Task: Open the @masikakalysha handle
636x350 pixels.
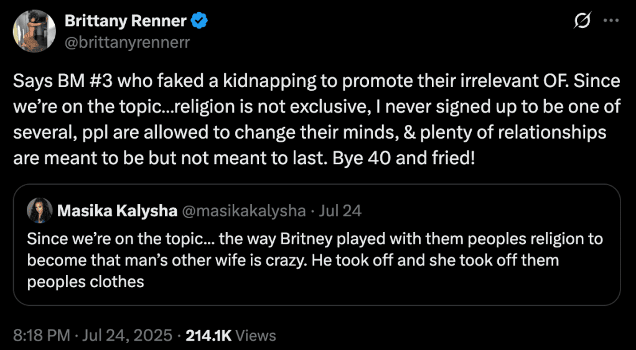Action: coord(243,211)
